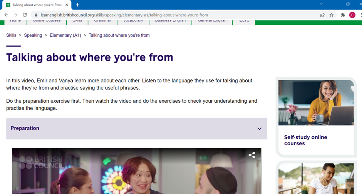Open the Business English navigation item
Screen dimensions: 362x194
coord(170,21)
